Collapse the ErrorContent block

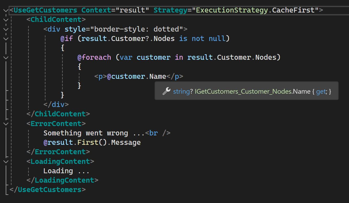[6, 124]
